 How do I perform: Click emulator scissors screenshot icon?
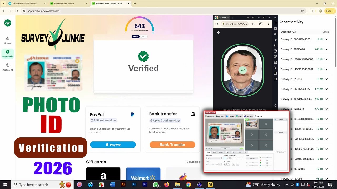click(275, 68)
